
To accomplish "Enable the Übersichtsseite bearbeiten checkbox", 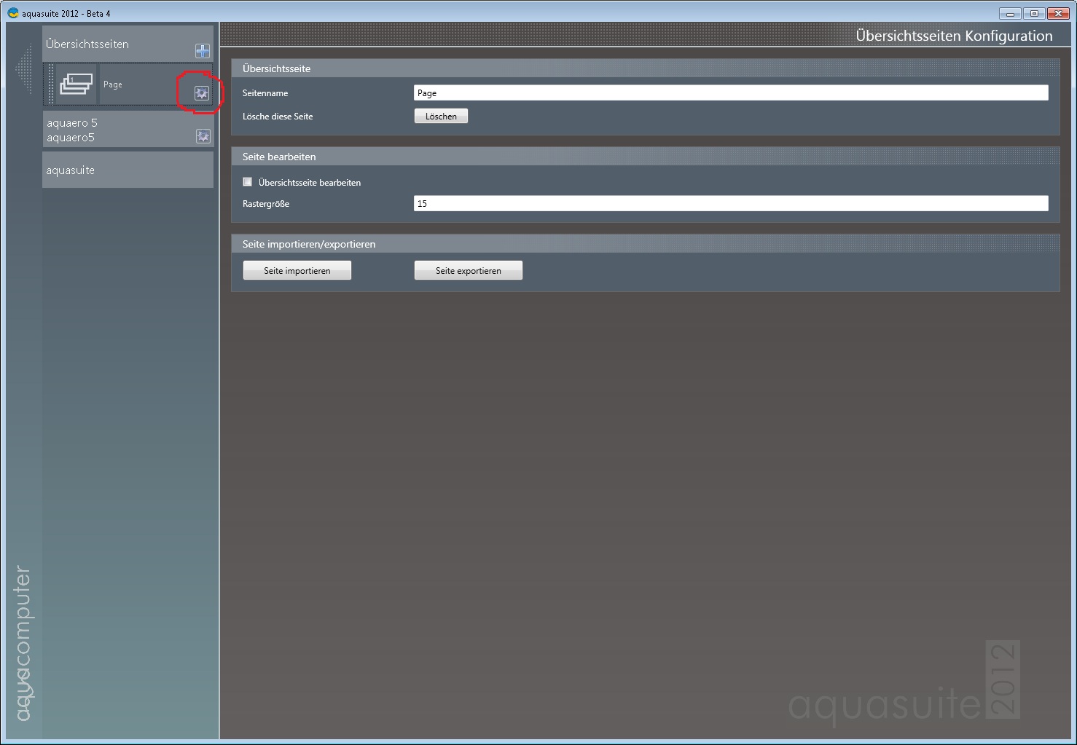I will (x=248, y=182).
